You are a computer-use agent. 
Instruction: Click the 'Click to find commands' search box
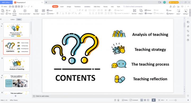(133, 7)
